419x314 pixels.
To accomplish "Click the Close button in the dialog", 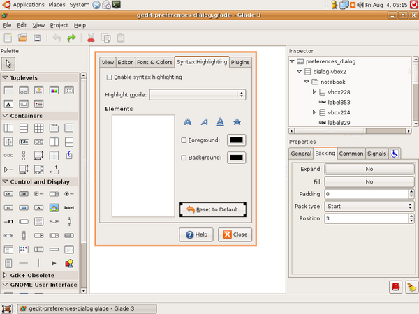I will (235, 234).
